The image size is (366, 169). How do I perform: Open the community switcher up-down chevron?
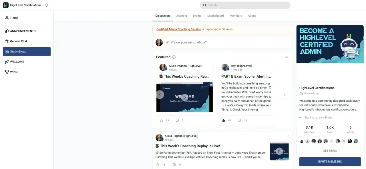click(47, 5)
